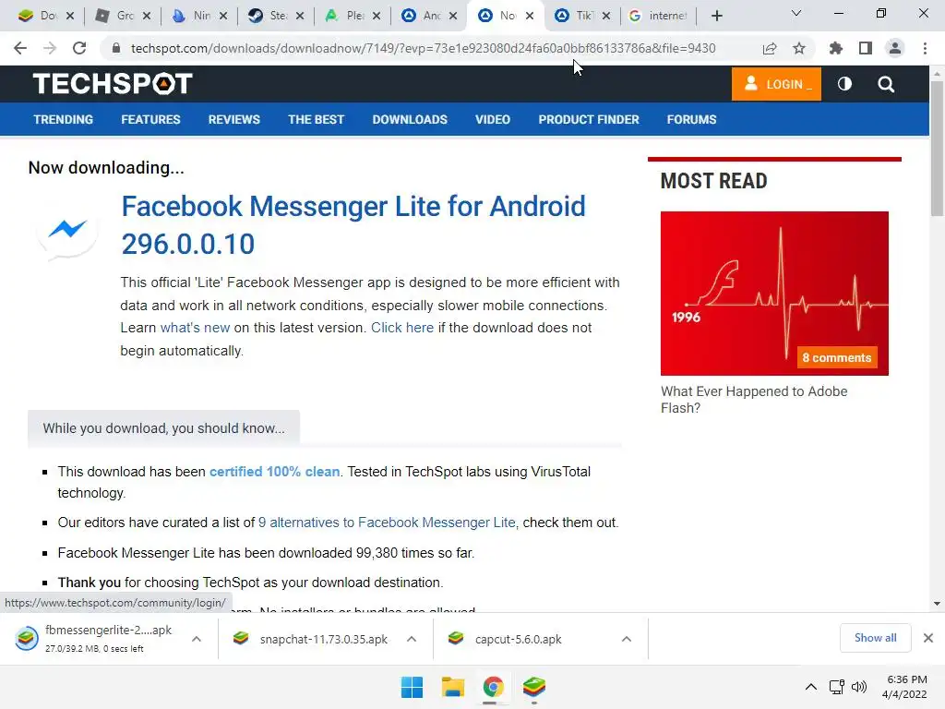The image size is (945, 709).
Task: Open the VIDEO section
Action: pyautogui.click(x=493, y=119)
